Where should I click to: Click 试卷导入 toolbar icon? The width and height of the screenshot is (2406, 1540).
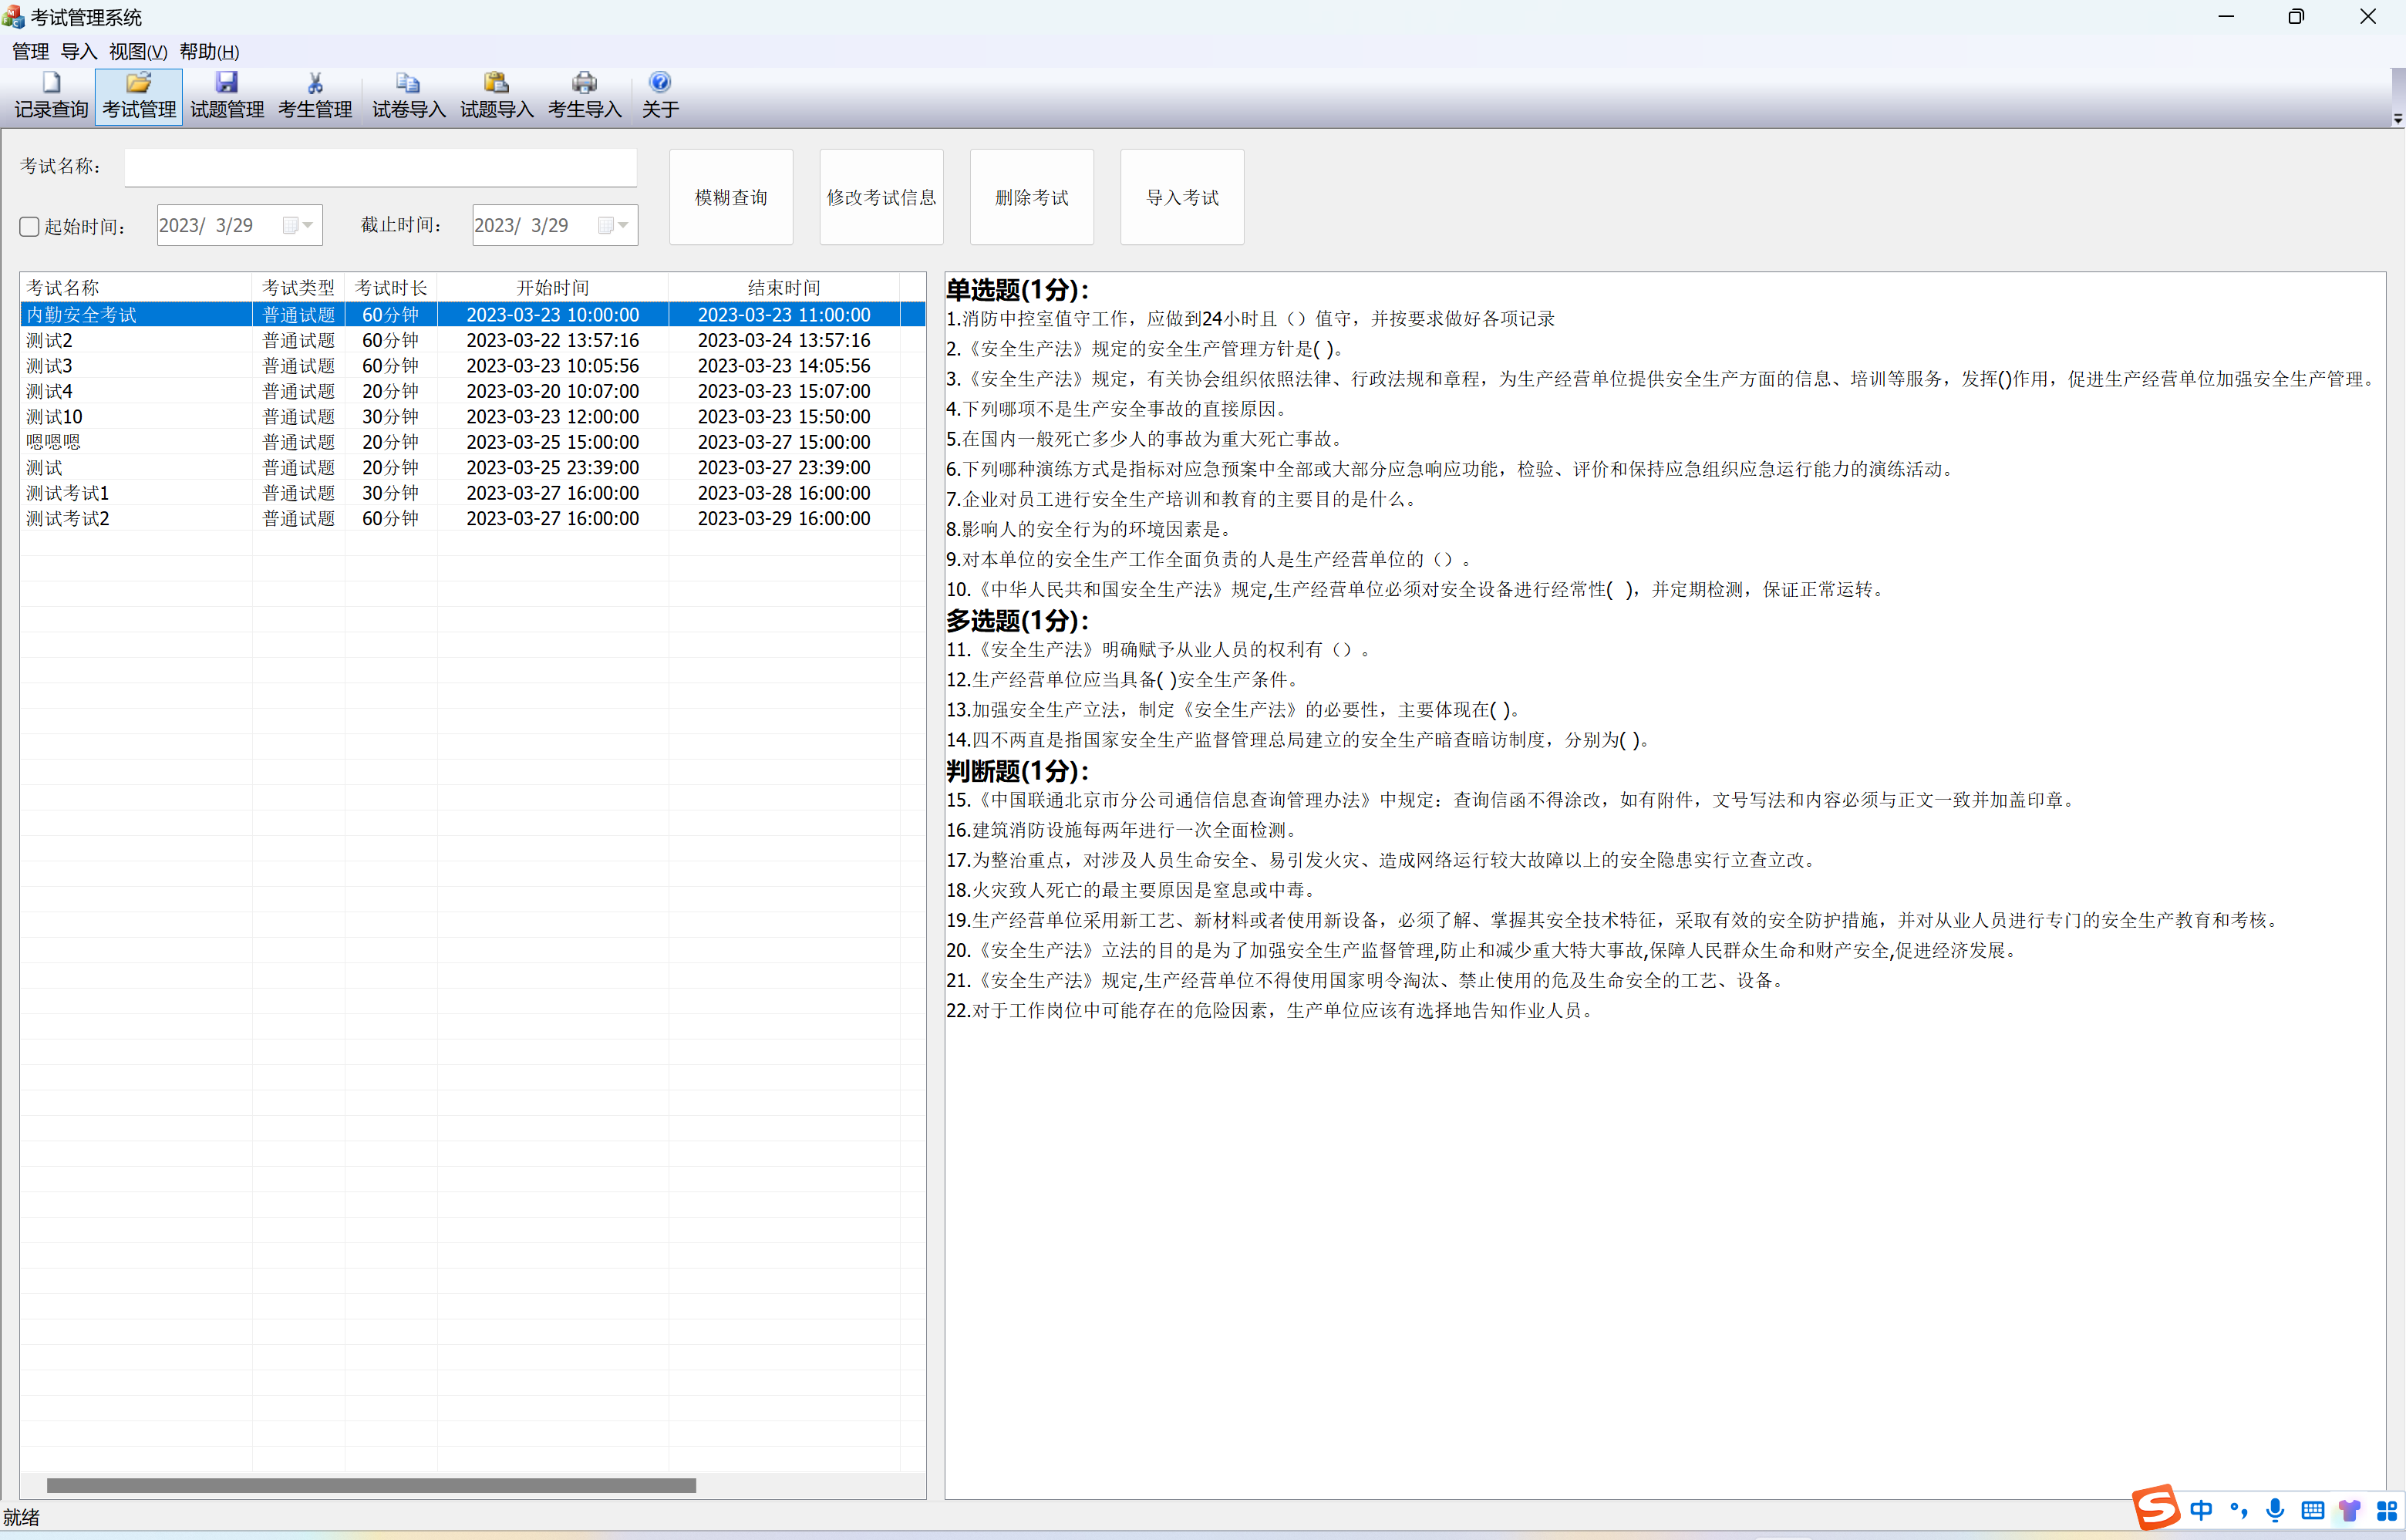click(408, 96)
